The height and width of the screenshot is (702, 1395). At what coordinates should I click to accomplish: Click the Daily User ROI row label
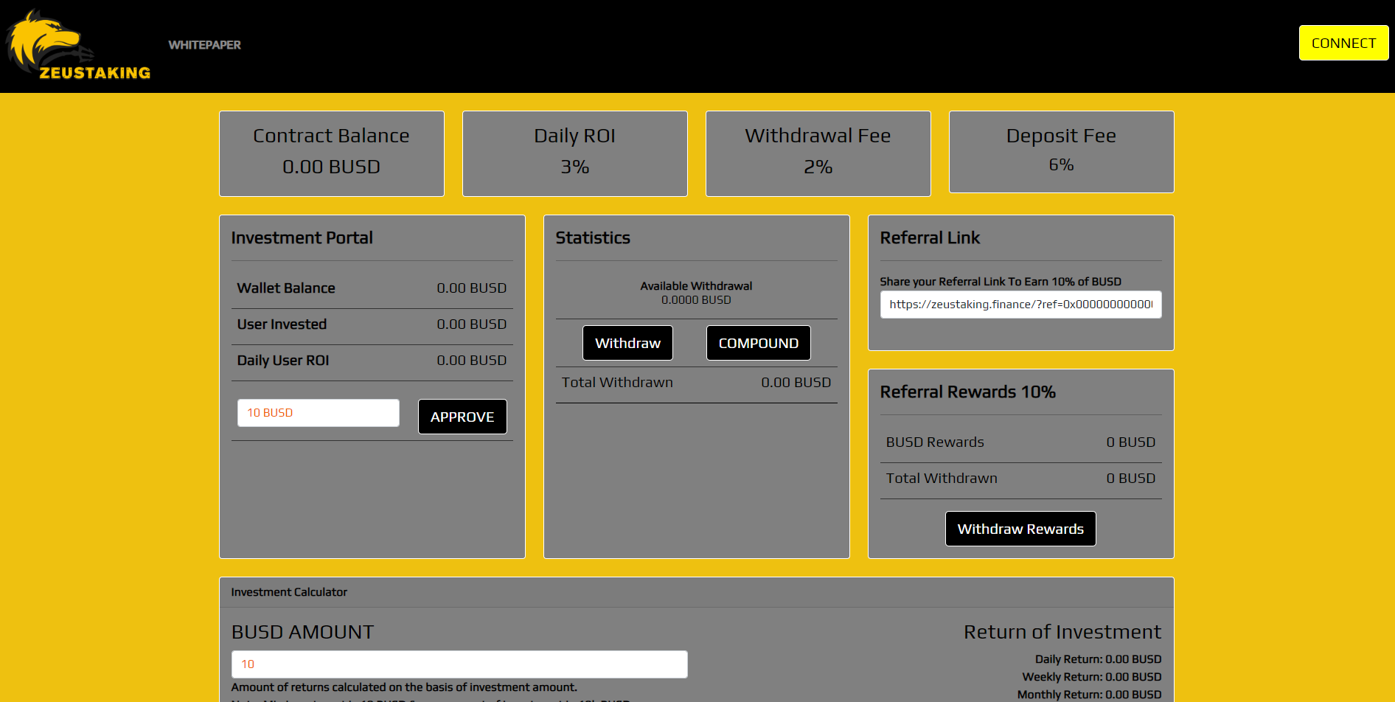click(283, 361)
